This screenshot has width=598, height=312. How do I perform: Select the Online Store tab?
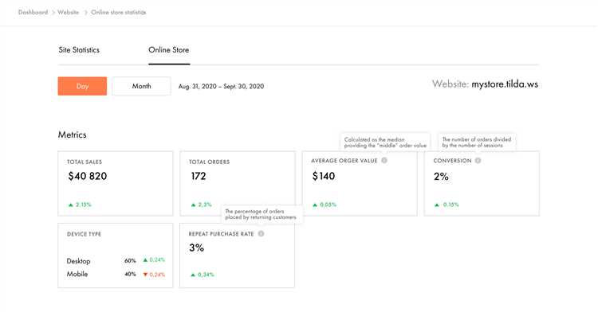[x=169, y=50]
